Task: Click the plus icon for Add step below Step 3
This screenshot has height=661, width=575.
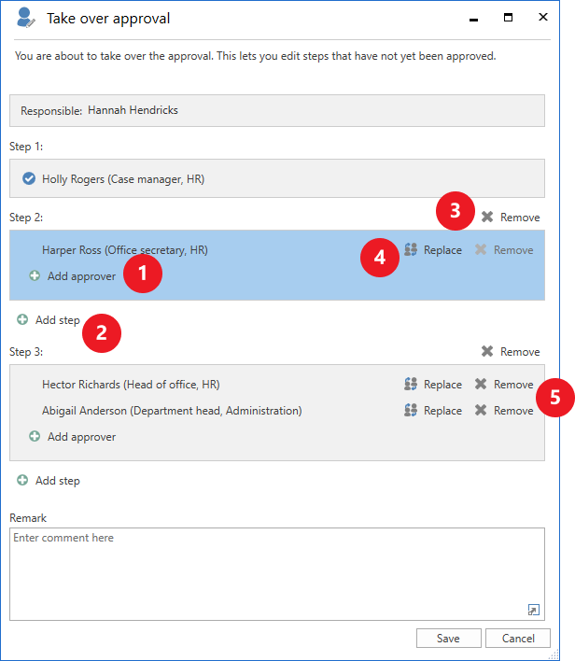Action: (22, 481)
